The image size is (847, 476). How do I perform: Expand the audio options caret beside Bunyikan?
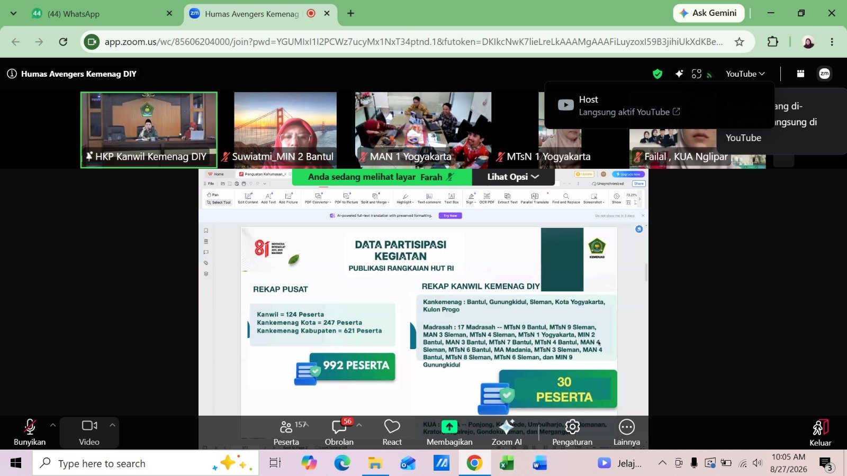pos(53,425)
